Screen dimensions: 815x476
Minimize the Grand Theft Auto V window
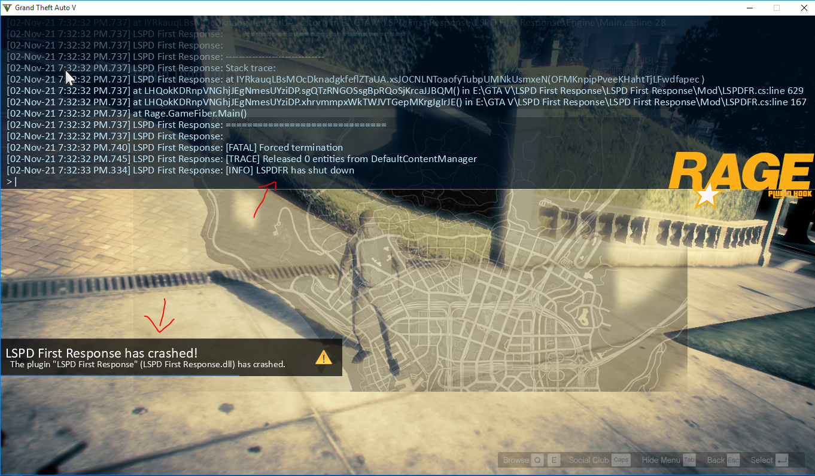point(749,8)
